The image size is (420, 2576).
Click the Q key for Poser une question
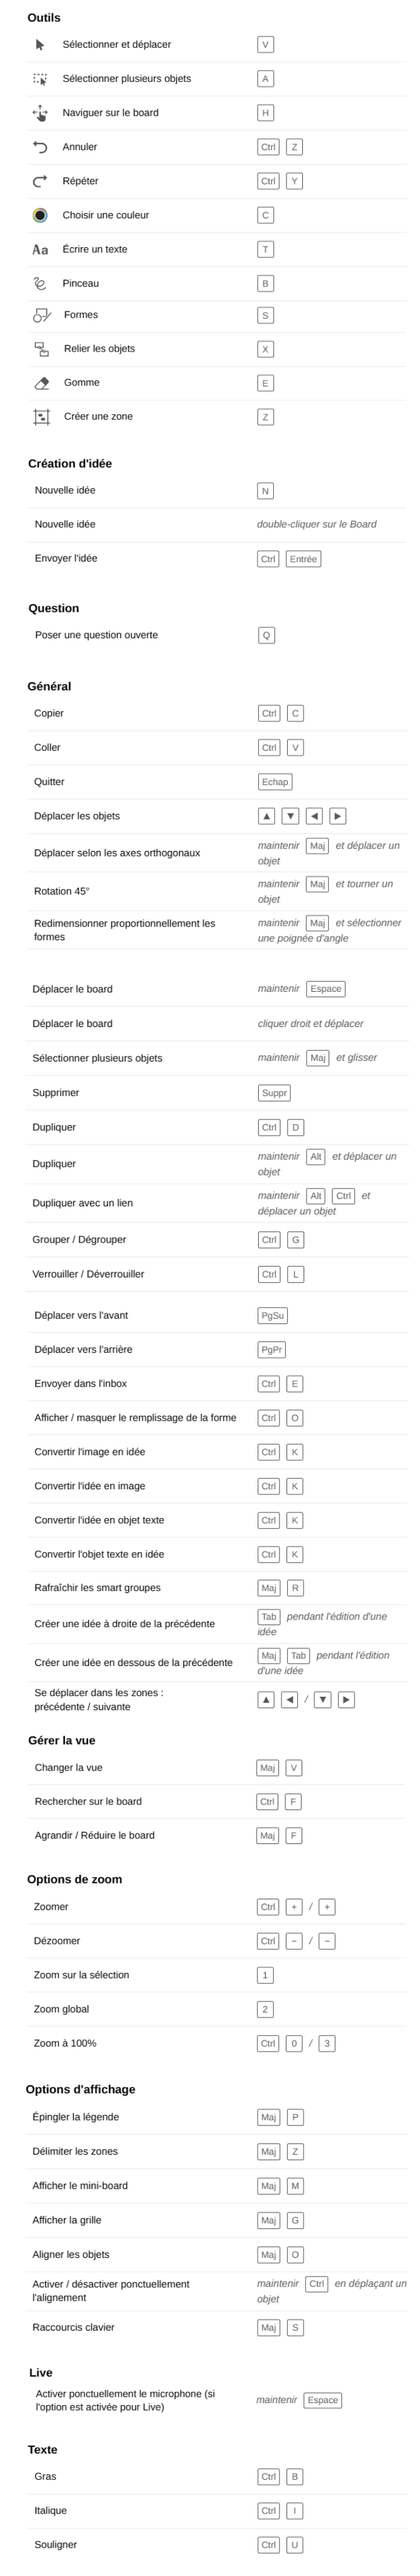pos(266,635)
